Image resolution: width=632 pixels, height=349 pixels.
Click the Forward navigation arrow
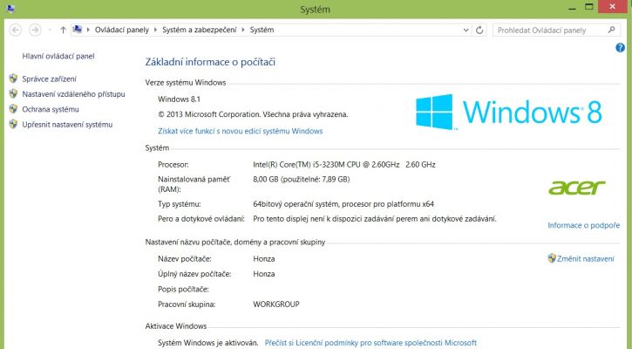click(35, 30)
